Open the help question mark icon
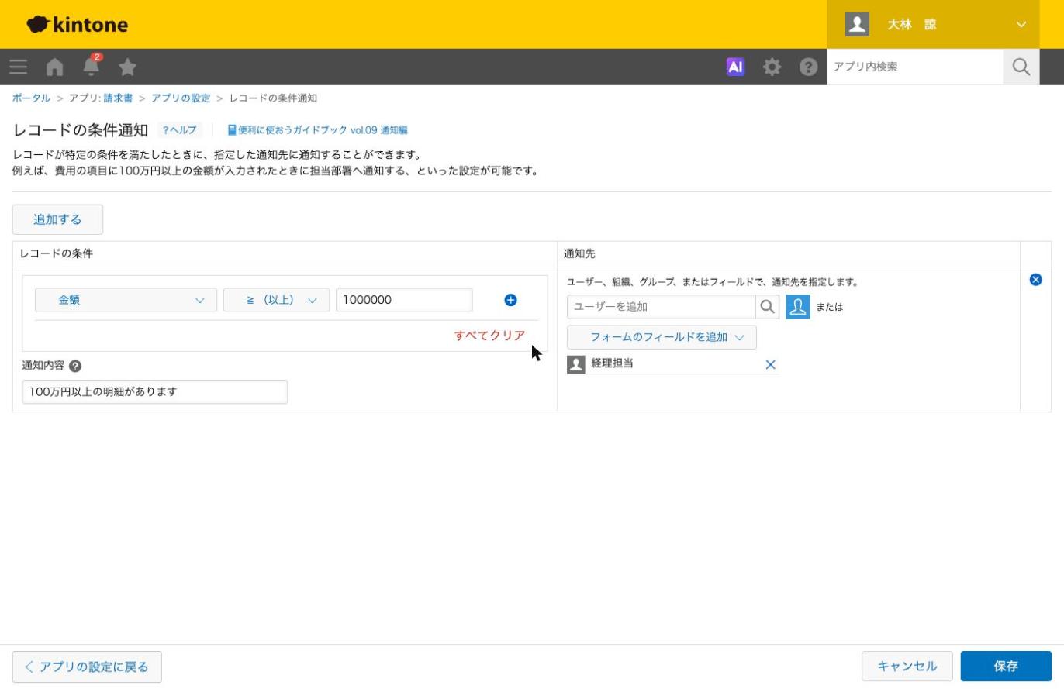Screen dimensions: 1064x689 coord(808,67)
